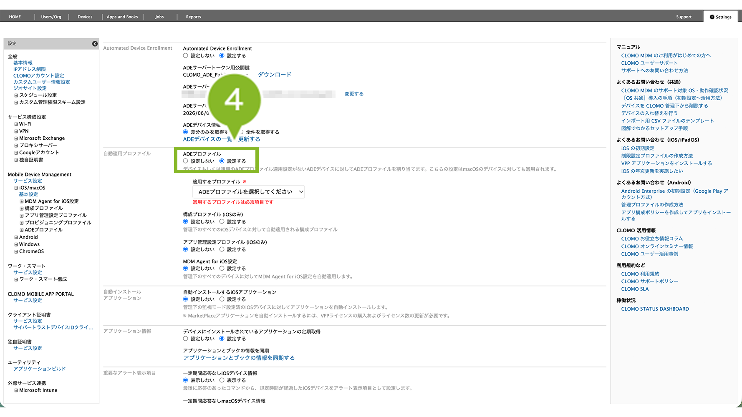This screenshot has height=417, width=742.
Task: Click the ダウンロード public key link
Action: 275,75
